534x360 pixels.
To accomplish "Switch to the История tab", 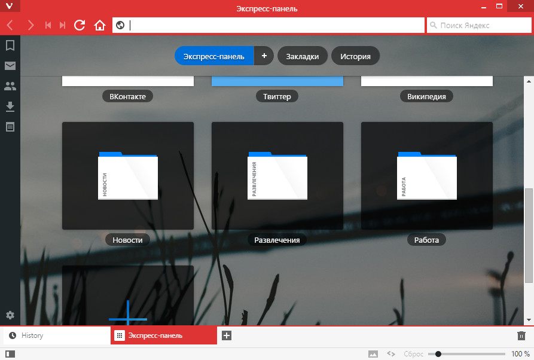I will [355, 56].
